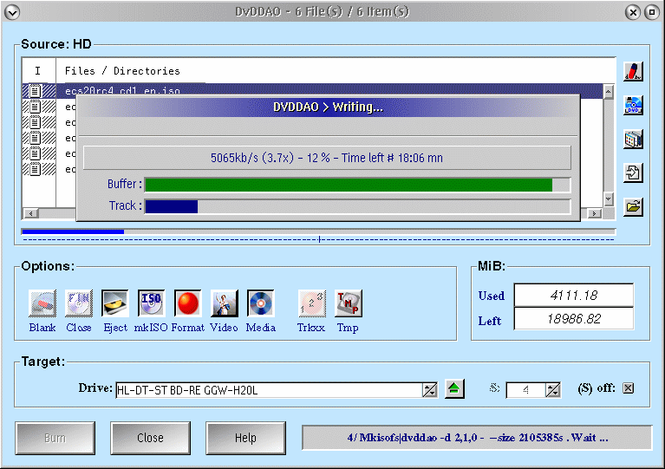This screenshot has width=665, height=469.
Task: Click the Close session disc icon
Action: coord(79,303)
